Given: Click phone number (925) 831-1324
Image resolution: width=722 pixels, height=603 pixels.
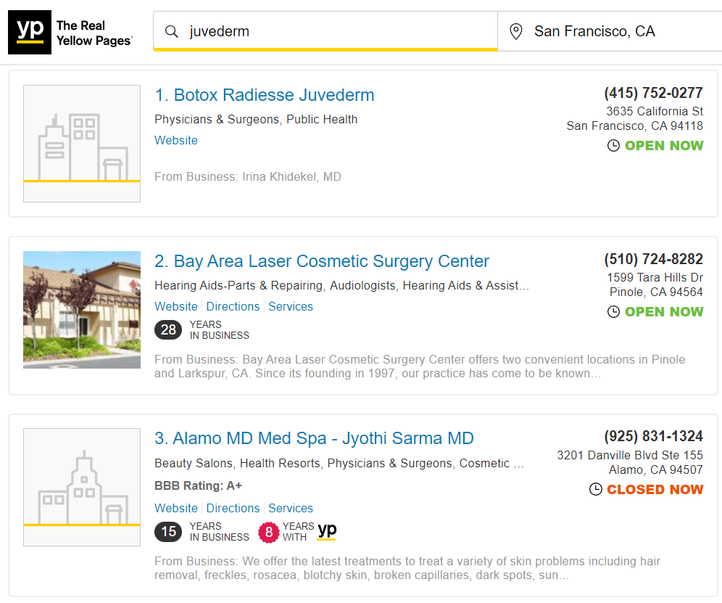Looking at the screenshot, I should (653, 436).
